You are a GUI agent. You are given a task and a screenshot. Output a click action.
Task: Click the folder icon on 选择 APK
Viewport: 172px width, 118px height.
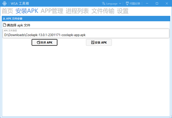click(x=38, y=42)
